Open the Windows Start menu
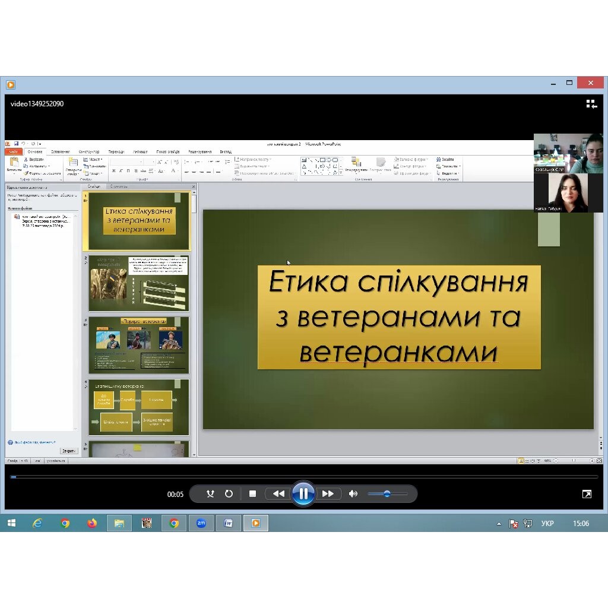Image resolution: width=608 pixels, height=608 pixels. 11,523
